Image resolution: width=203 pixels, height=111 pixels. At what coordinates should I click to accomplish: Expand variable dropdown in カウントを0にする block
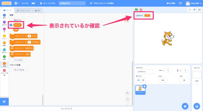click(23, 36)
